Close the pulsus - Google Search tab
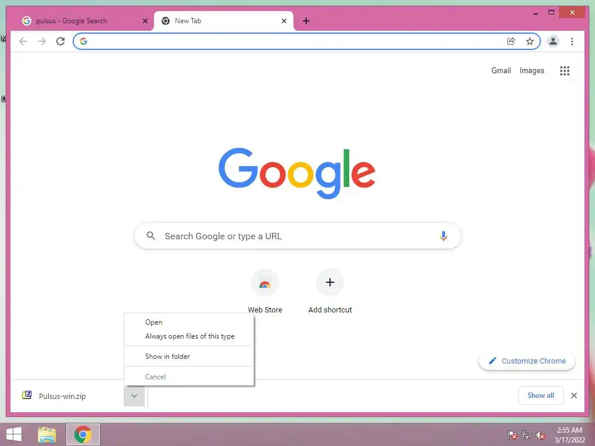This screenshot has width=595, height=446. 145,21
